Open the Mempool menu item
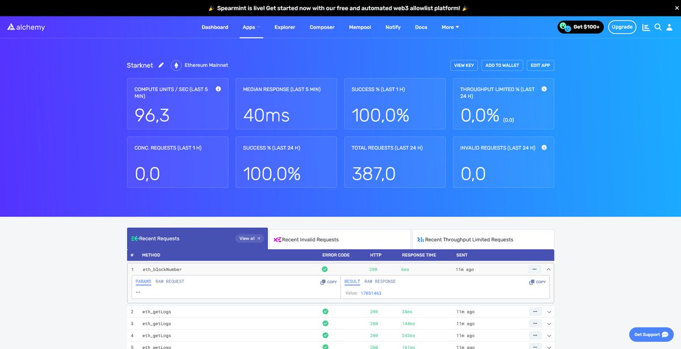Screen dimensions: 681x349 (360, 27)
